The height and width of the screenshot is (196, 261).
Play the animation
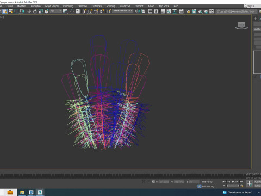233,181
